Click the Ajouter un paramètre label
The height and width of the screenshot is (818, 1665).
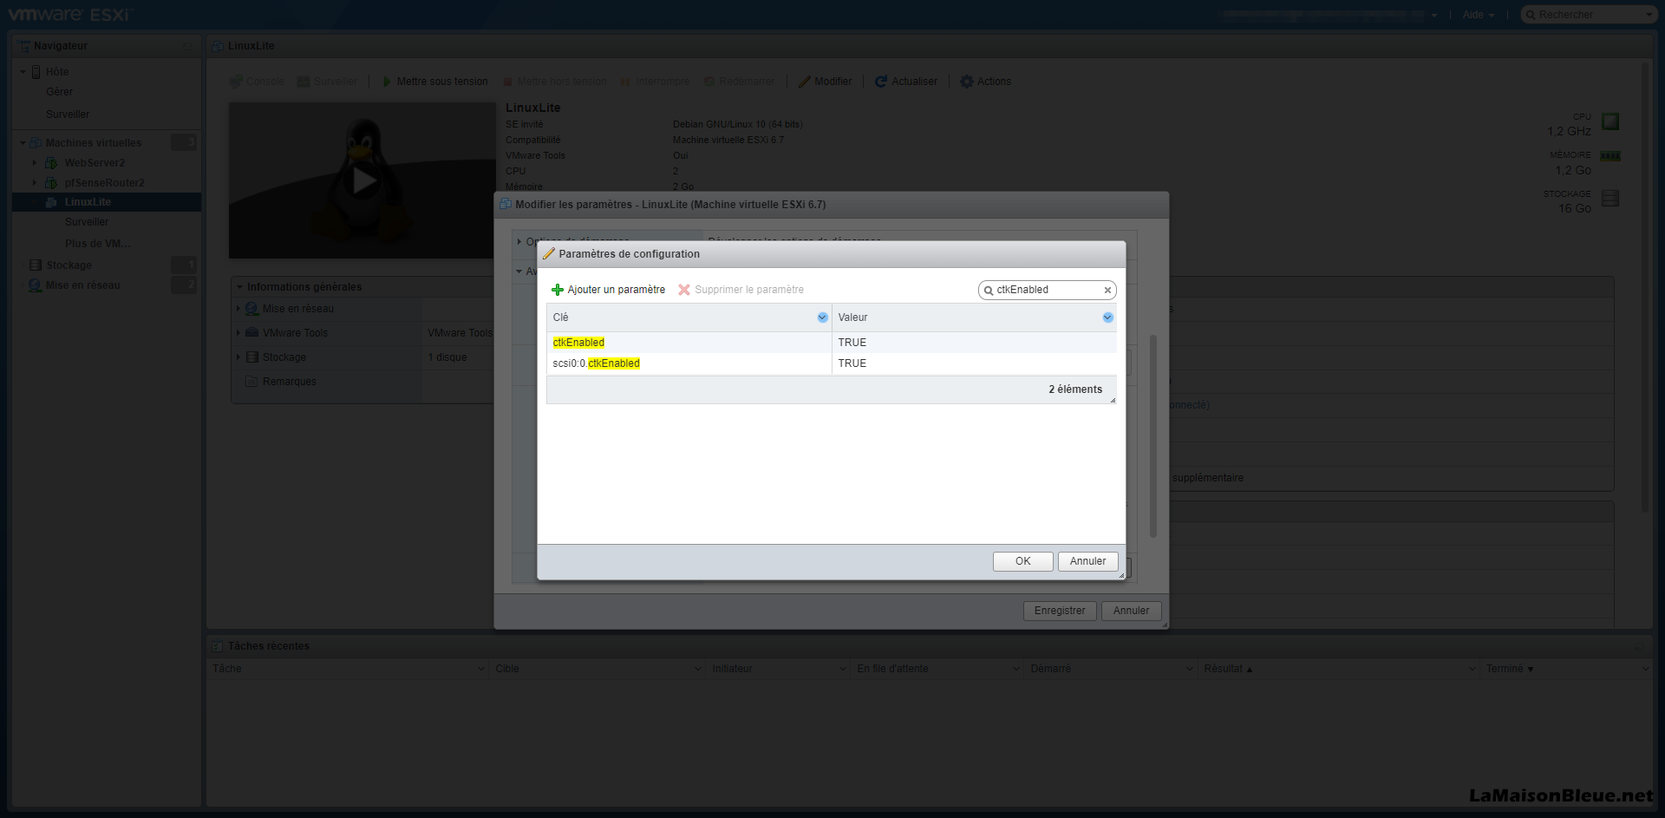617,290
